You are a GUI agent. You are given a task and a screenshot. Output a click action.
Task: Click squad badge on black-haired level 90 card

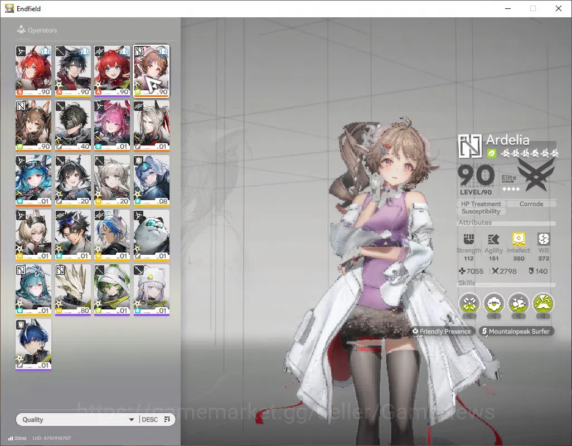click(85, 51)
